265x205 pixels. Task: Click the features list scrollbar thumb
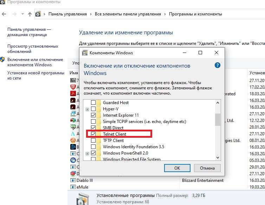218,119
